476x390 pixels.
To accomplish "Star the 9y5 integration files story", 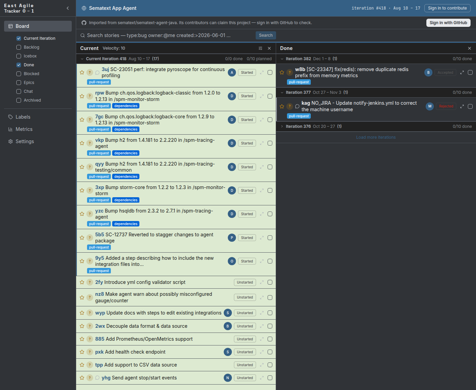I will (x=82, y=261).
